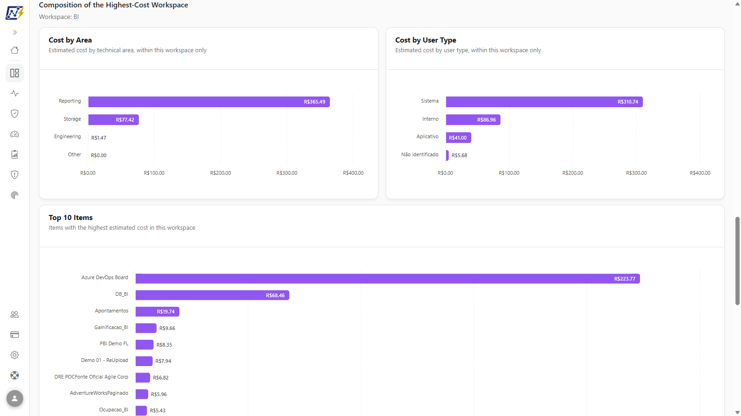The image size is (741, 416).
Task: Click the 'Cost by User Type' heading
Action: (426, 40)
